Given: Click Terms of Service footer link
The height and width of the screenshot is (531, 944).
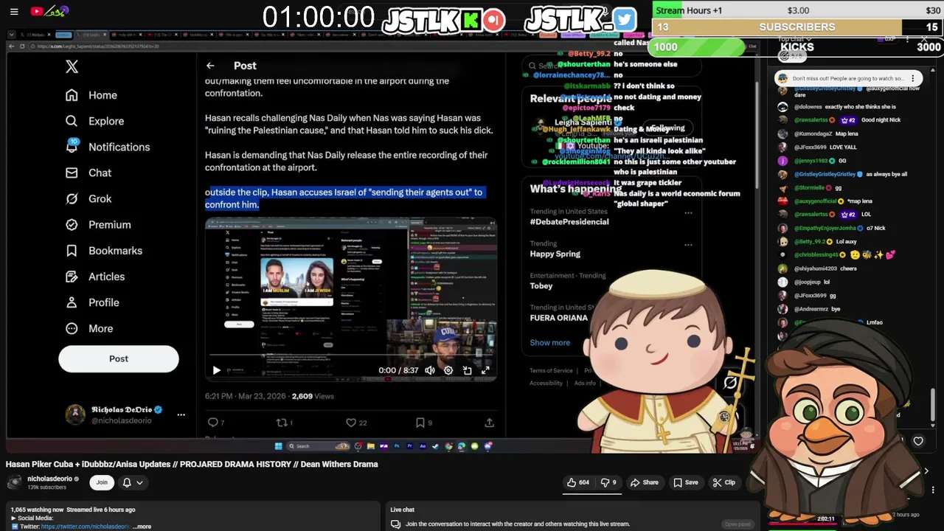Looking at the screenshot, I should point(551,371).
